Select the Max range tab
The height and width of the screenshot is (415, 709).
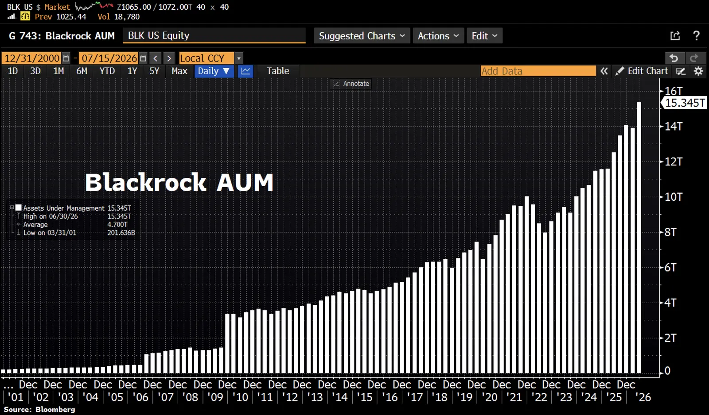tap(179, 71)
